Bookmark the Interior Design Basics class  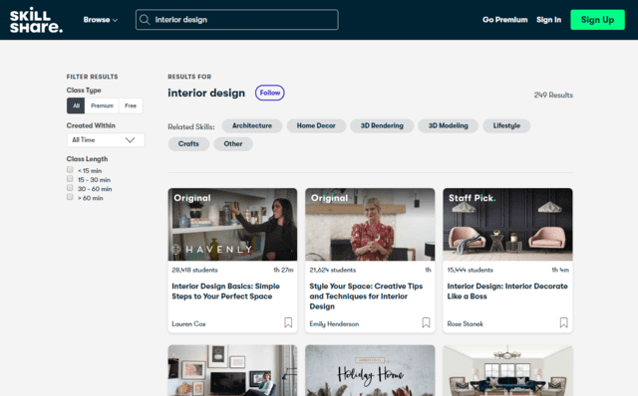(x=288, y=322)
